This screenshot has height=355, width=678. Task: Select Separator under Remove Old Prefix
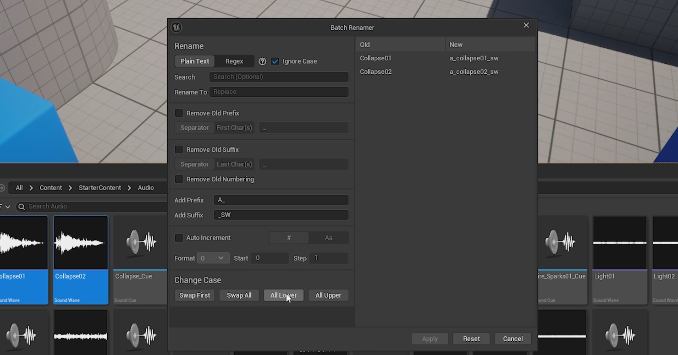click(x=194, y=128)
